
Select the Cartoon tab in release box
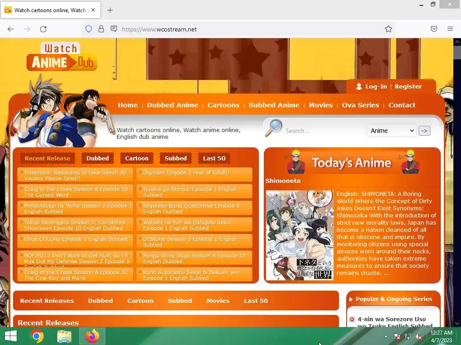click(x=137, y=159)
